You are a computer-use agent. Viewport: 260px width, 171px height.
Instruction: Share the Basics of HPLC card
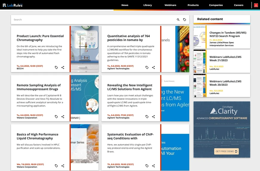point(63,166)
